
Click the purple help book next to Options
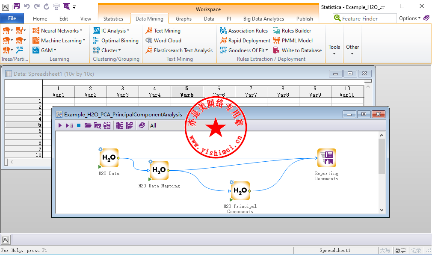pos(426,18)
